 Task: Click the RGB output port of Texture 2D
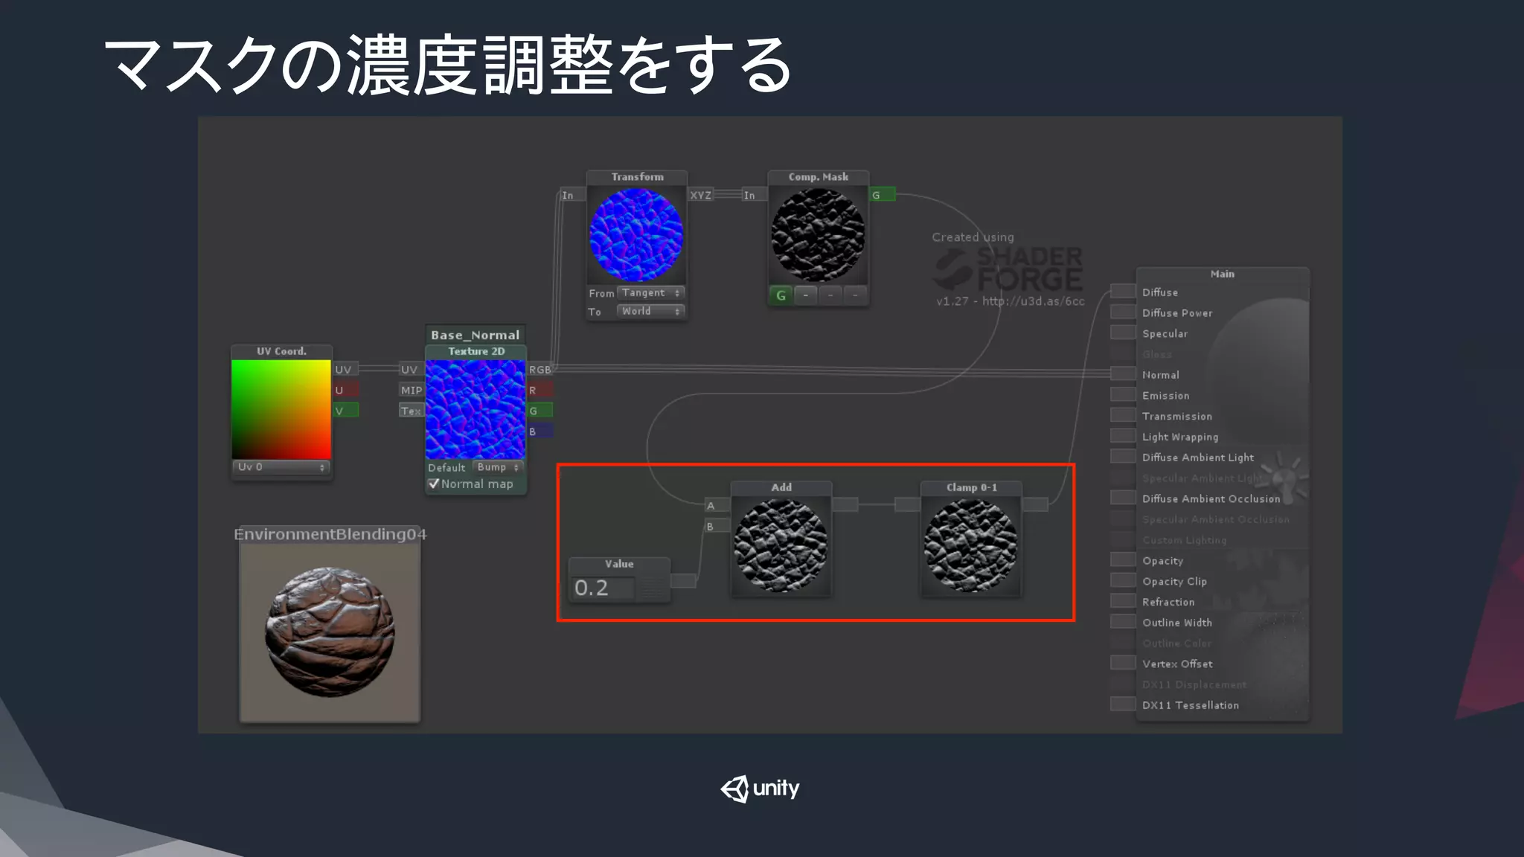[x=540, y=369]
